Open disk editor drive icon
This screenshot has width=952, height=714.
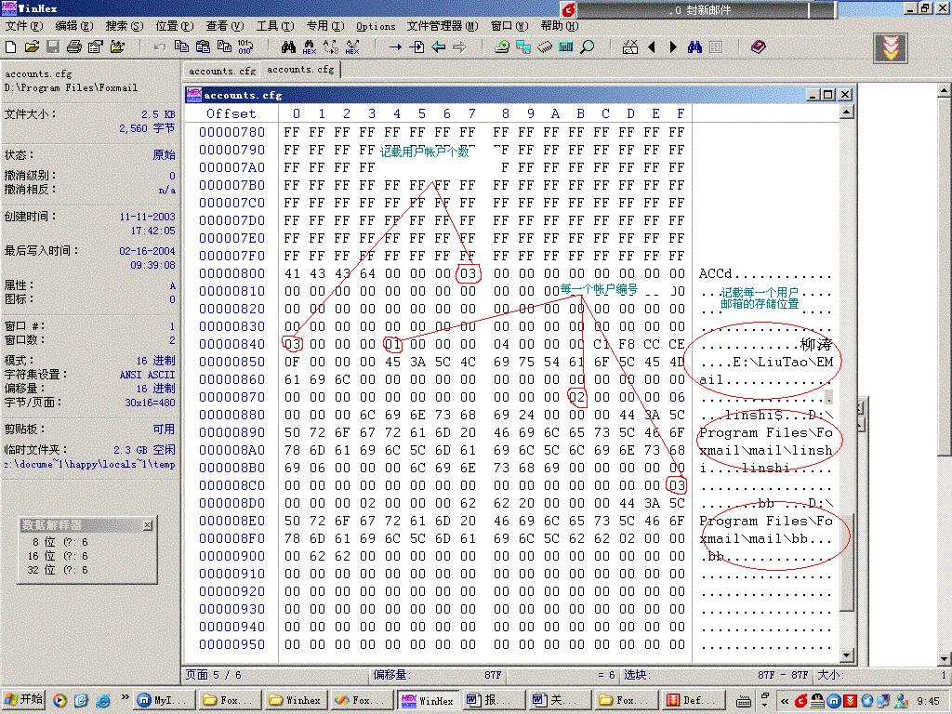pos(501,46)
